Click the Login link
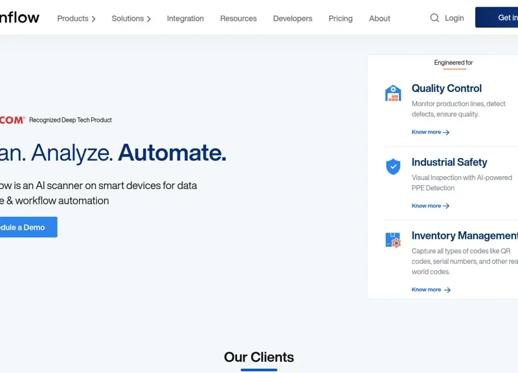Image resolution: width=518 pixels, height=373 pixels. point(455,18)
